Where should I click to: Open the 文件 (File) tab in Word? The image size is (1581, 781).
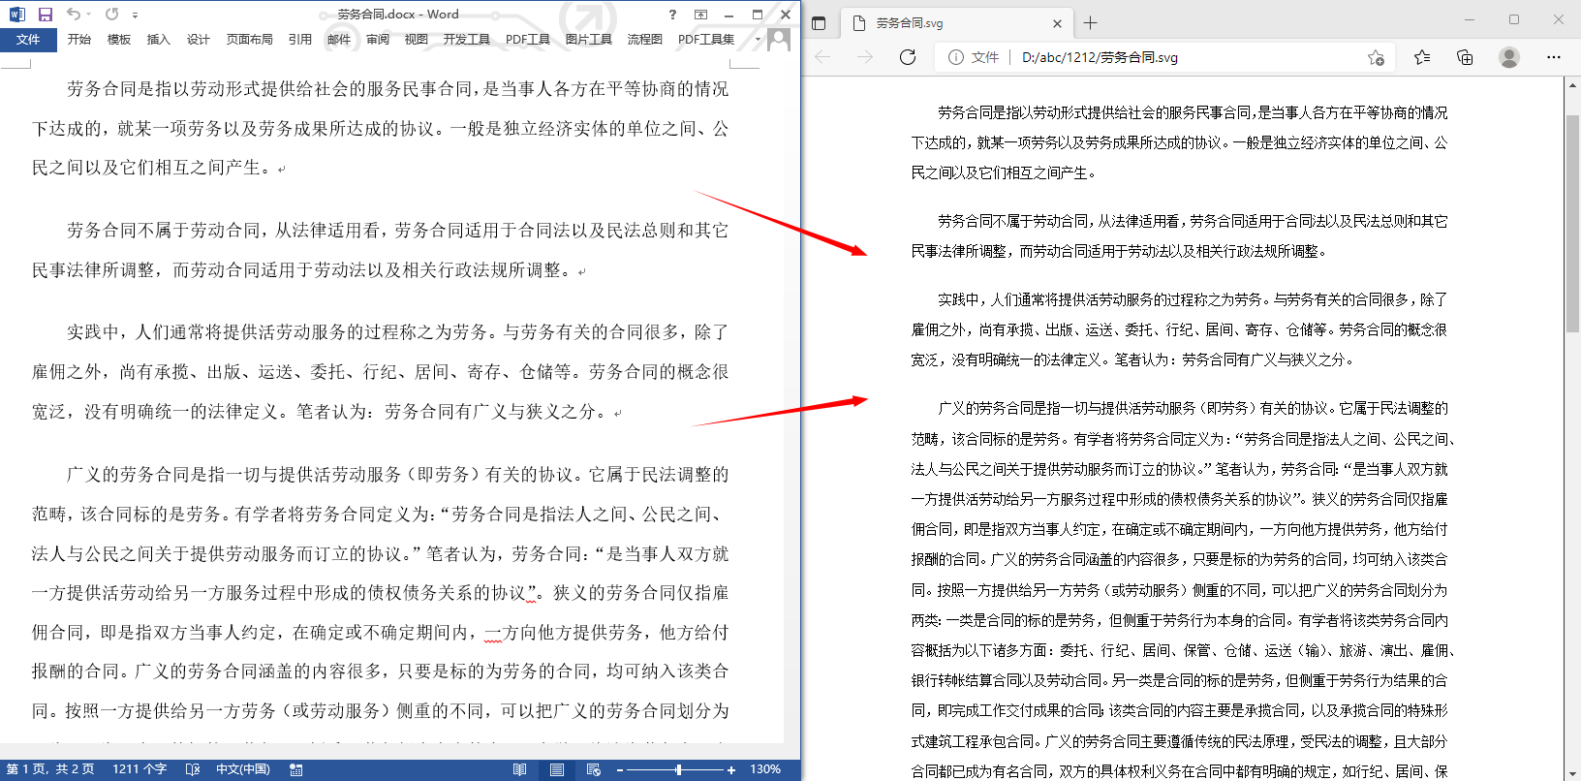coord(28,40)
